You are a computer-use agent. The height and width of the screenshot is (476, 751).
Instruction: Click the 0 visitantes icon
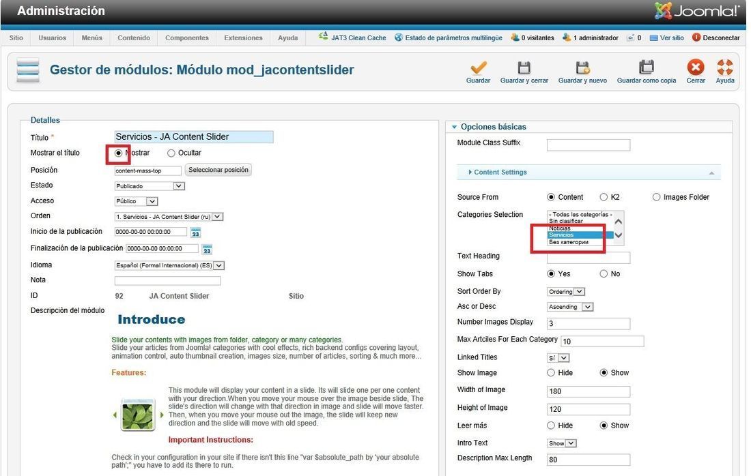515,38
